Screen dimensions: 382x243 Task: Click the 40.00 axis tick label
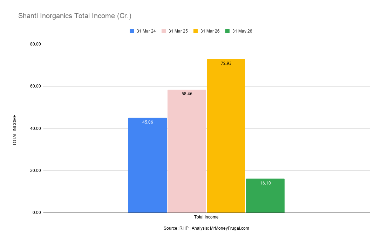35,128
